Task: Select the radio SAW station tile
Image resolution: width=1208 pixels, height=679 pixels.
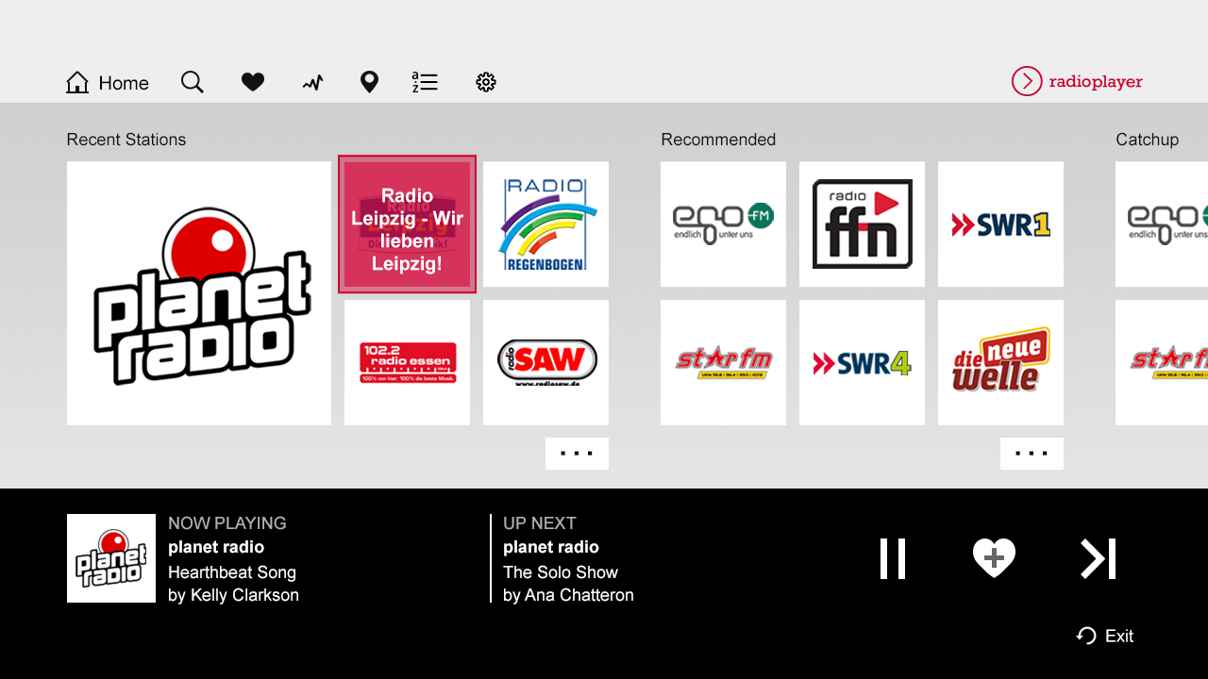Action: [545, 363]
